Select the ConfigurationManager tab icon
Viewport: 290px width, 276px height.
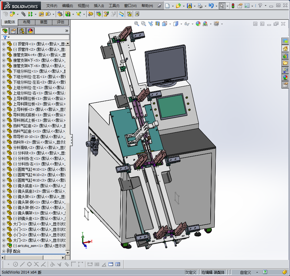[22, 31]
